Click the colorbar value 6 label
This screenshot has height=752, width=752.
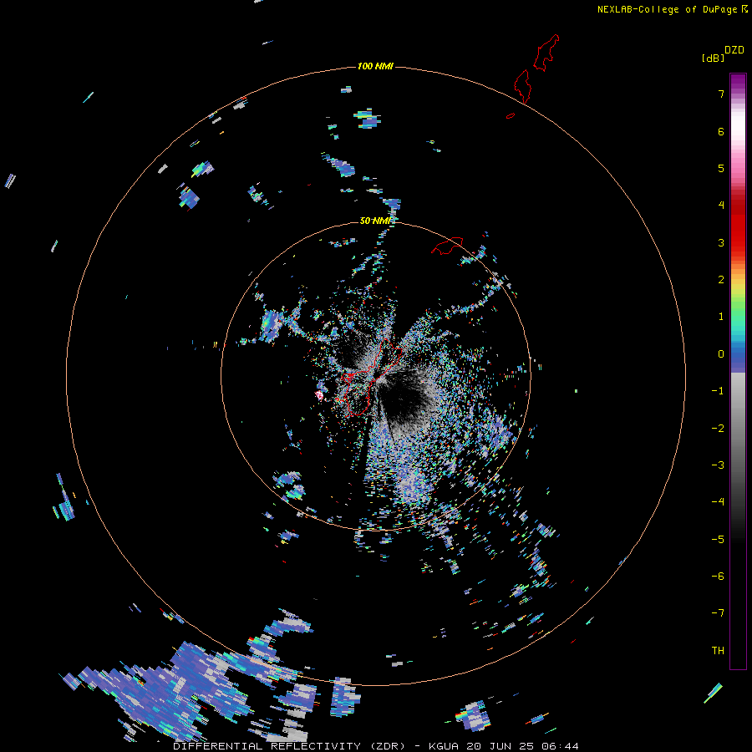pyautogui.click(x=721, y=131)
